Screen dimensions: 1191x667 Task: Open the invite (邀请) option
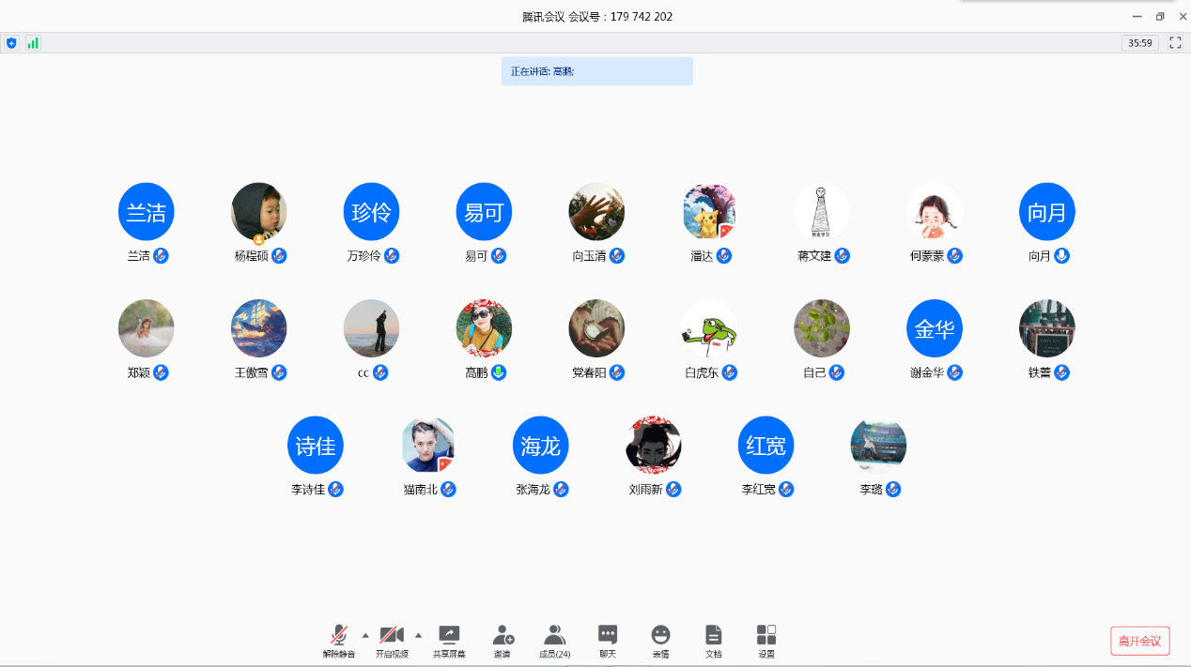coord(503,641)
